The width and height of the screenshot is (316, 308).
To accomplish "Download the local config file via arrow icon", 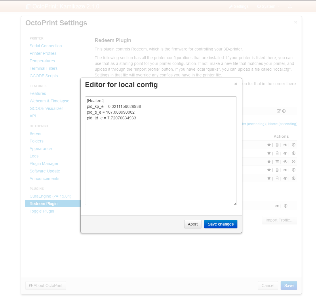I will [284, 111].
